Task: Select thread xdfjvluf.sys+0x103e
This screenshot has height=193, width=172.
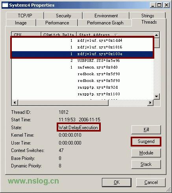Action: click(82, 54)
